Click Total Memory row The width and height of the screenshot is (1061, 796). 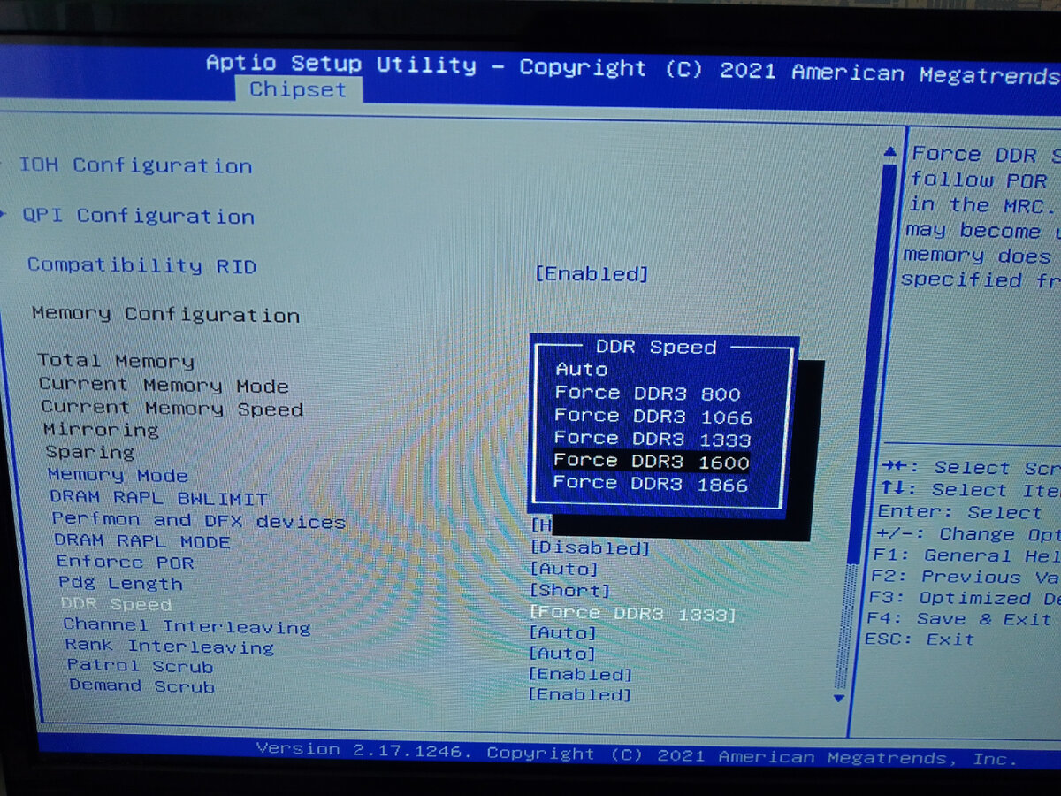coord(115,361)
